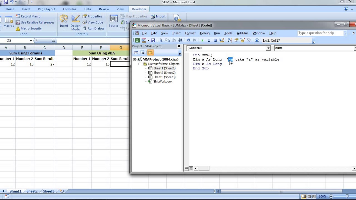Viewport: 356px width, 200px height.
Task: Switch to Page Layout view in status bar
Action: click(x=309, y=196)
